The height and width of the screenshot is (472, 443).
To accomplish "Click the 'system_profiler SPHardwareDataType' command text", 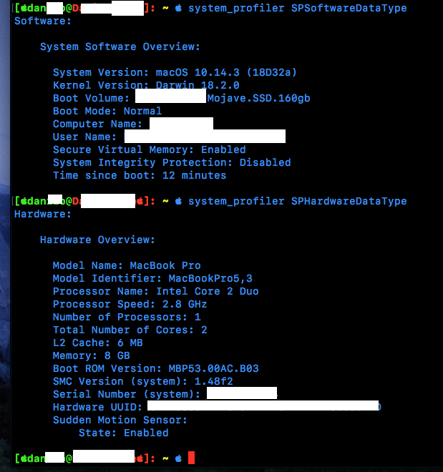I will click(297, 202).
